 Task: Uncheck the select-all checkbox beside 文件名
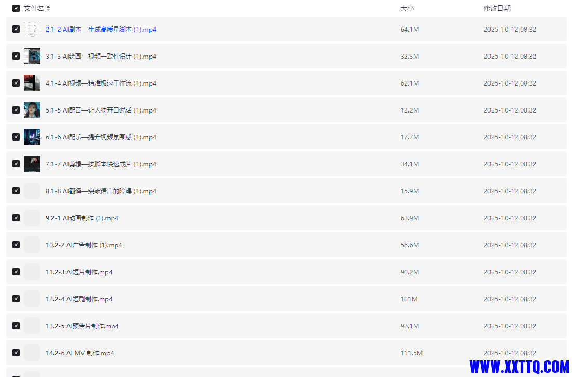pyautogui.click(x=16, y=8)
